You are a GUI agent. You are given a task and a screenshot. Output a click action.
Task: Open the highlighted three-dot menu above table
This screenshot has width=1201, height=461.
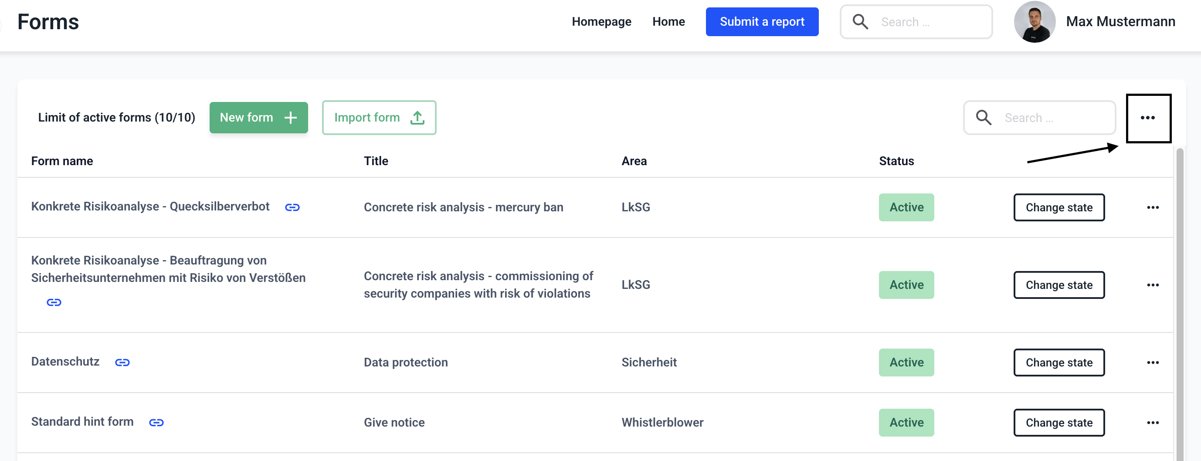point(1147,118)
